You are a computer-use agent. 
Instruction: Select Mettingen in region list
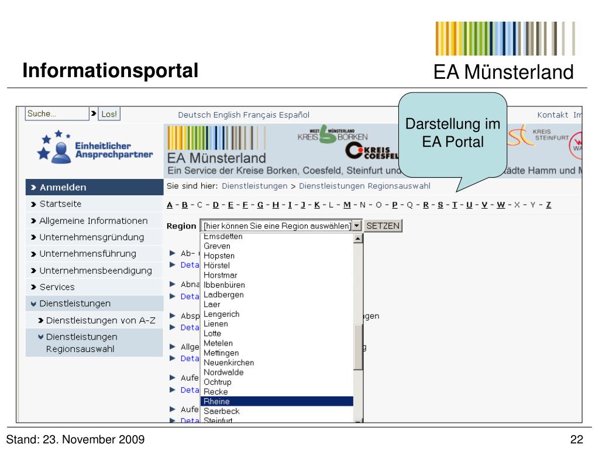pos(277,353)
